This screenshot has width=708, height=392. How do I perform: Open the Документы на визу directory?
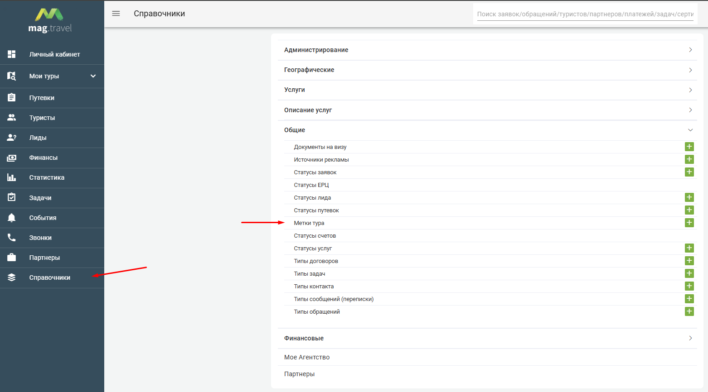(320, 147)
